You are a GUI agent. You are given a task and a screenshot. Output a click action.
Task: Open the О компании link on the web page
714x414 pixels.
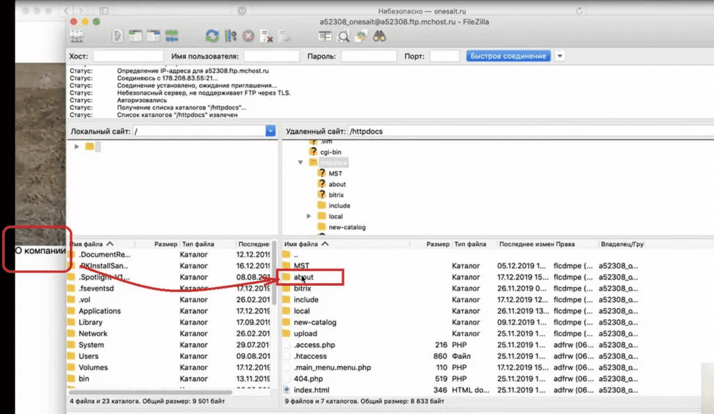click(x=40, y=251)
